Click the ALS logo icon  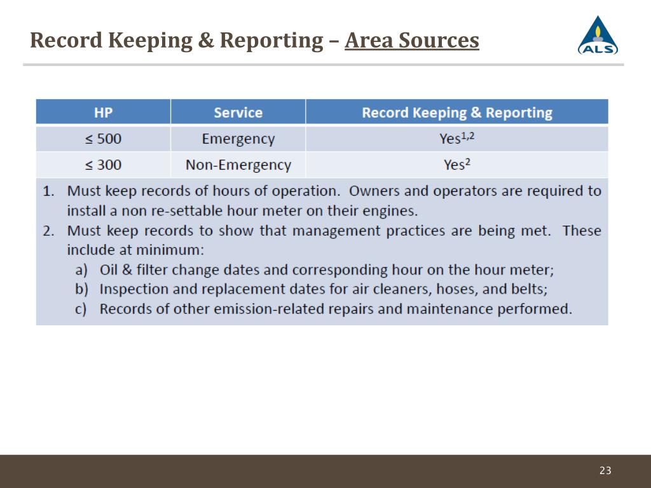tap(598, 36)
